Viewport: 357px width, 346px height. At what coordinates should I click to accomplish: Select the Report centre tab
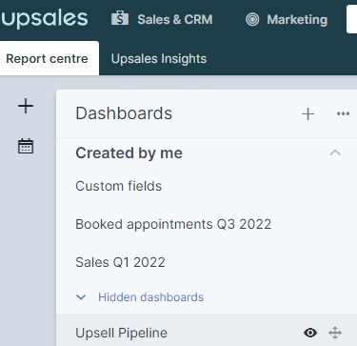47,59
